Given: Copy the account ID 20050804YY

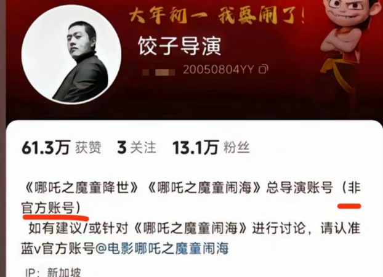Looking at the screenshot, I should point(264,70).
